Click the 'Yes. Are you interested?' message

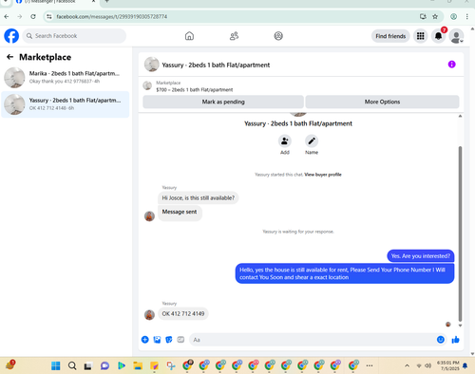coord(421,256)
